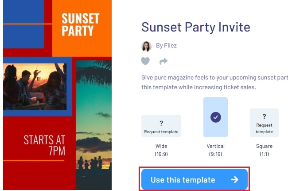Viewport: 288px width, 191px height.
Task: Open the By Filez author link
Action: [x=166, y=46]
